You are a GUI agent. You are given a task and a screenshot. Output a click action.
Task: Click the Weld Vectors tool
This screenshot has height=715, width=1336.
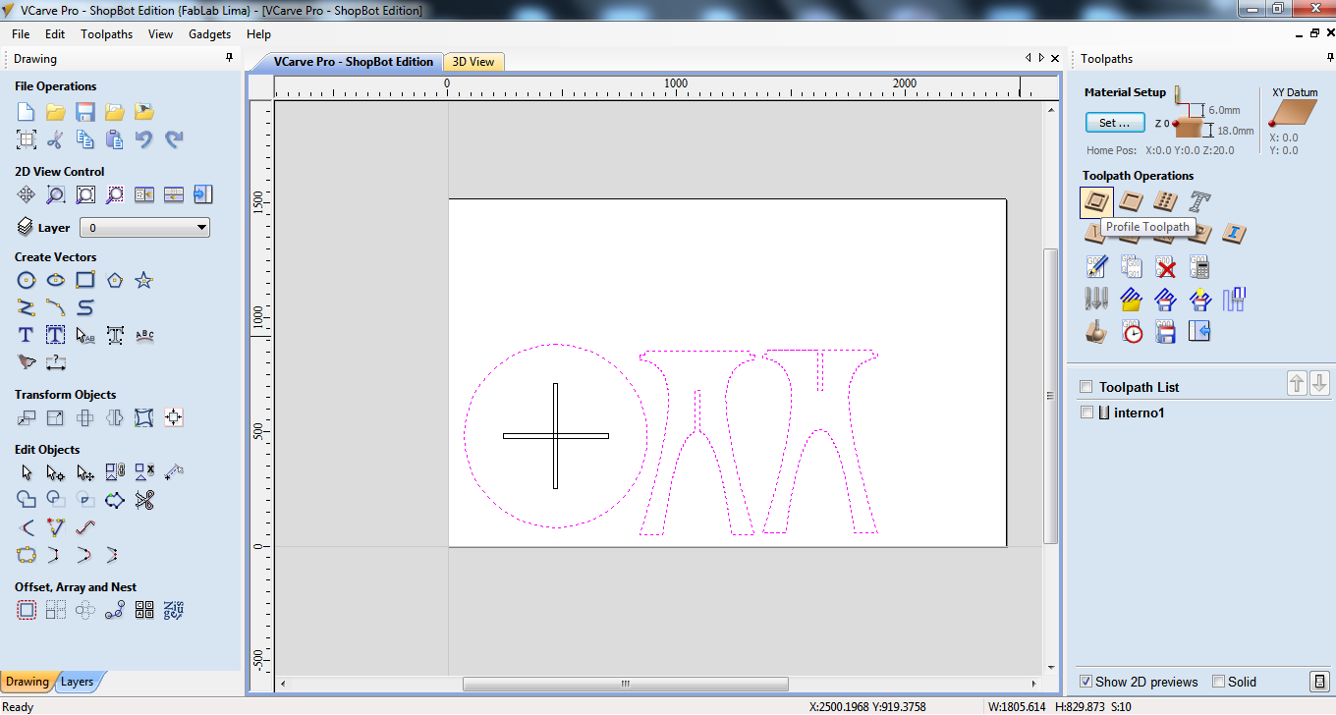point(27,500)
